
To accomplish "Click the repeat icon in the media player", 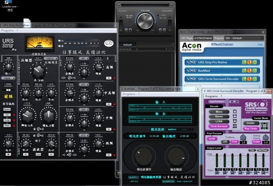I will [x=170, y=30].
